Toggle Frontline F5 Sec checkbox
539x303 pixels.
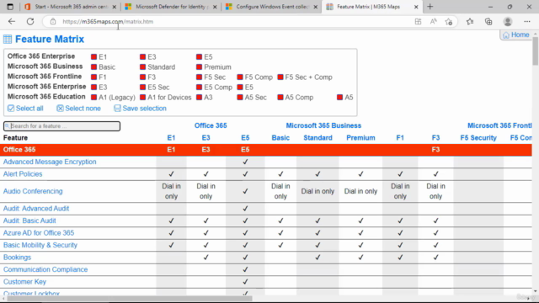(199, 77)
